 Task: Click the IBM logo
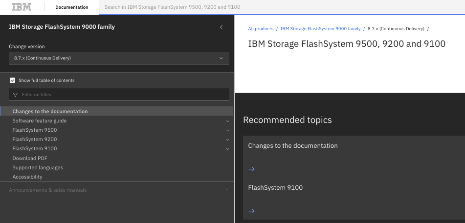[22, 7]
